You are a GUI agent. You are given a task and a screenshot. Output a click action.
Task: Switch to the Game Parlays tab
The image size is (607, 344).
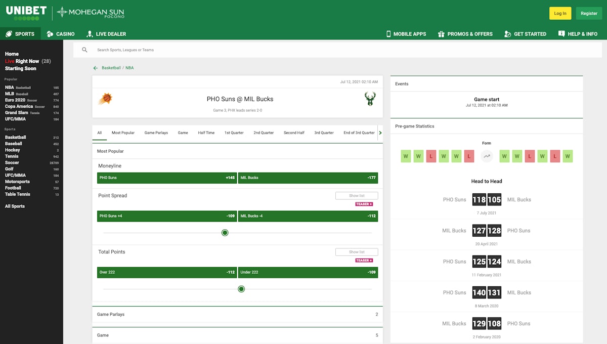click(x=157, y=133)
